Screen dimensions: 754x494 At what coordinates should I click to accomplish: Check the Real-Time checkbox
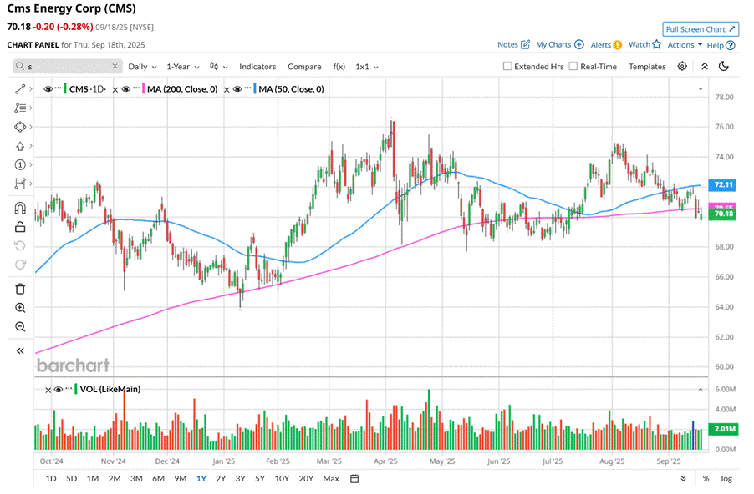pyautogui.click(x=573, y=66)
